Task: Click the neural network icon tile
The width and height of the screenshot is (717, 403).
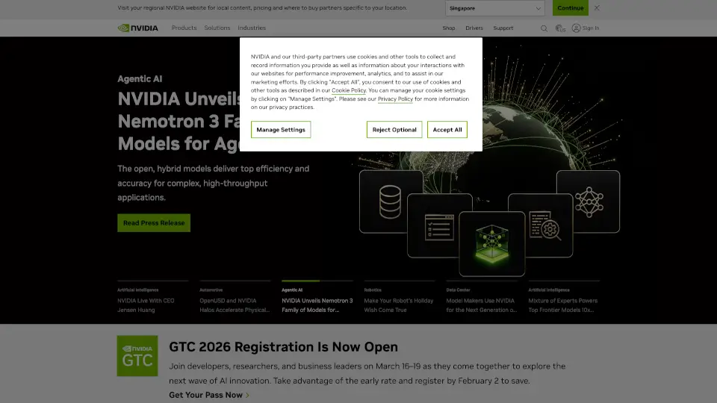Action: point(588,201)
